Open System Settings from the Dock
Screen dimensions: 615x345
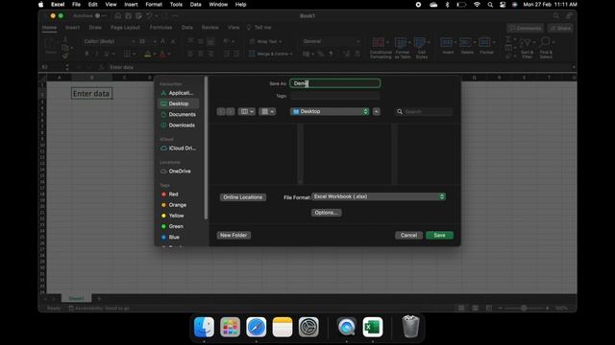pyautogui.click(x=308, y=327)
